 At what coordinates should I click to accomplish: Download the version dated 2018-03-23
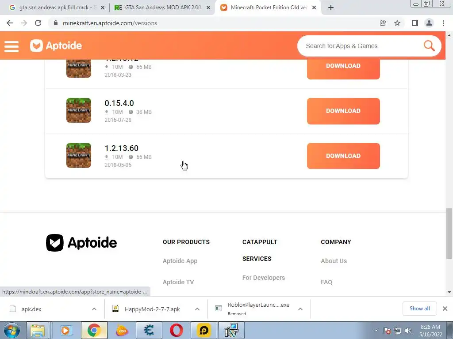[343, 69]
